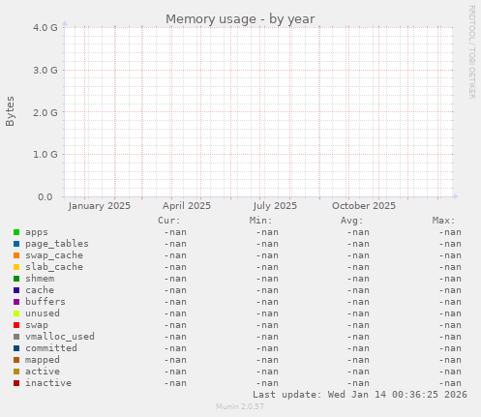Click the 'unused' legend label

point(43,313)
